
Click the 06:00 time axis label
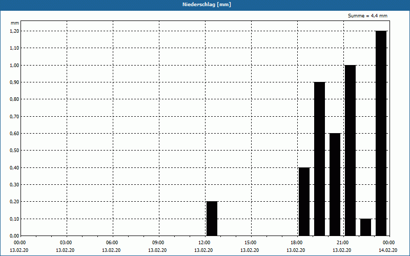(x=113, y=243)
